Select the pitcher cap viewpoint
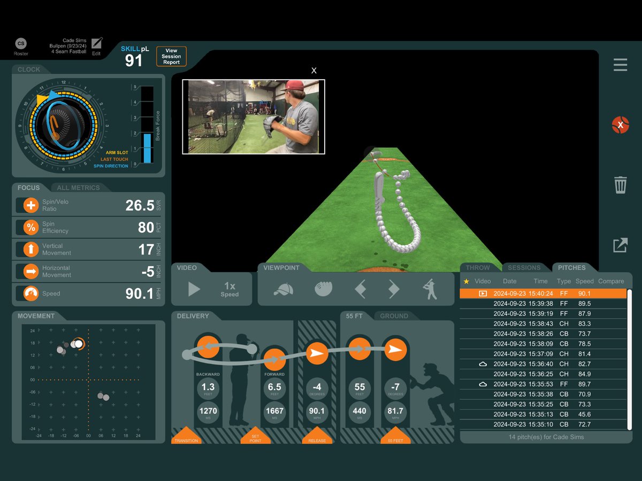The image size is (642, 481). tap(283, 290)
